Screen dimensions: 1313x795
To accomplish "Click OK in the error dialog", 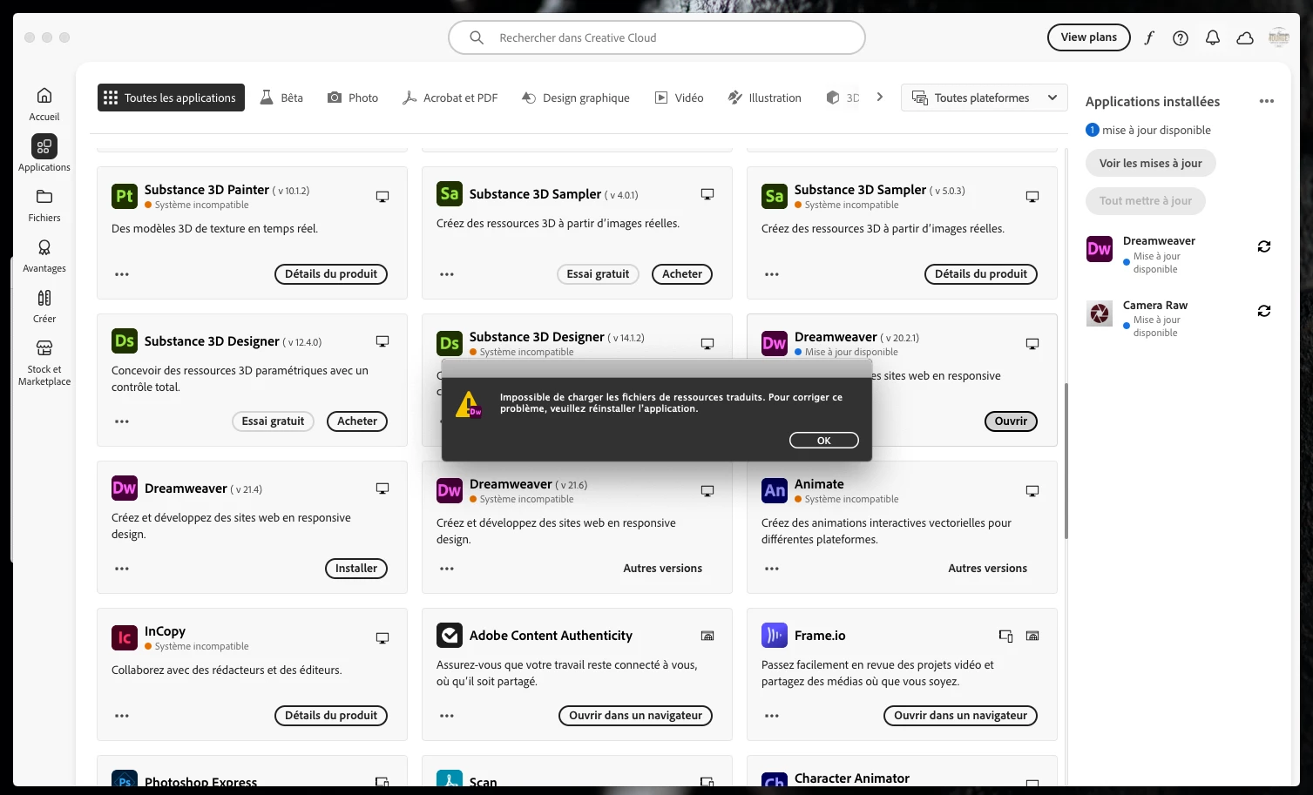I will pyautogui.click(x=823, y=441).
